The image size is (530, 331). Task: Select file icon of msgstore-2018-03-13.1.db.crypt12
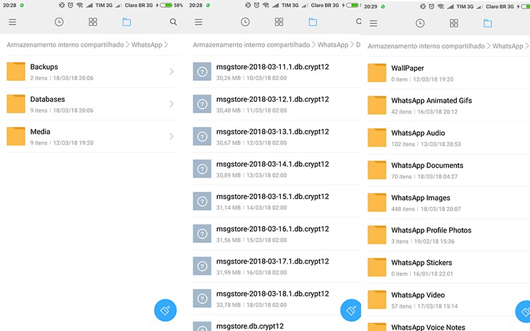point(202,136)
